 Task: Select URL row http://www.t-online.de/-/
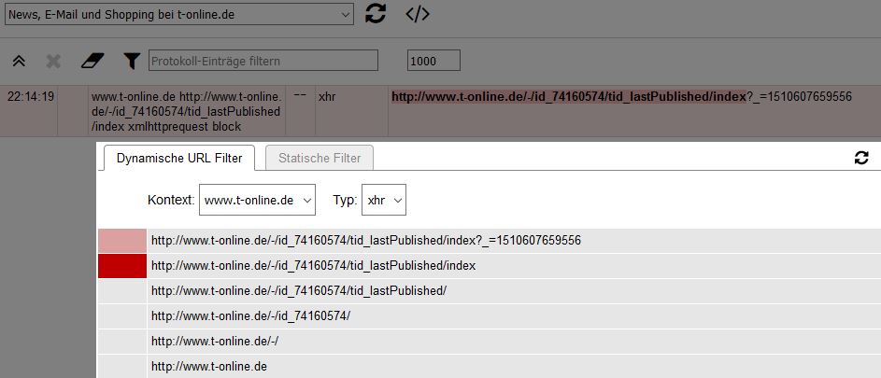tap(514, 342)
